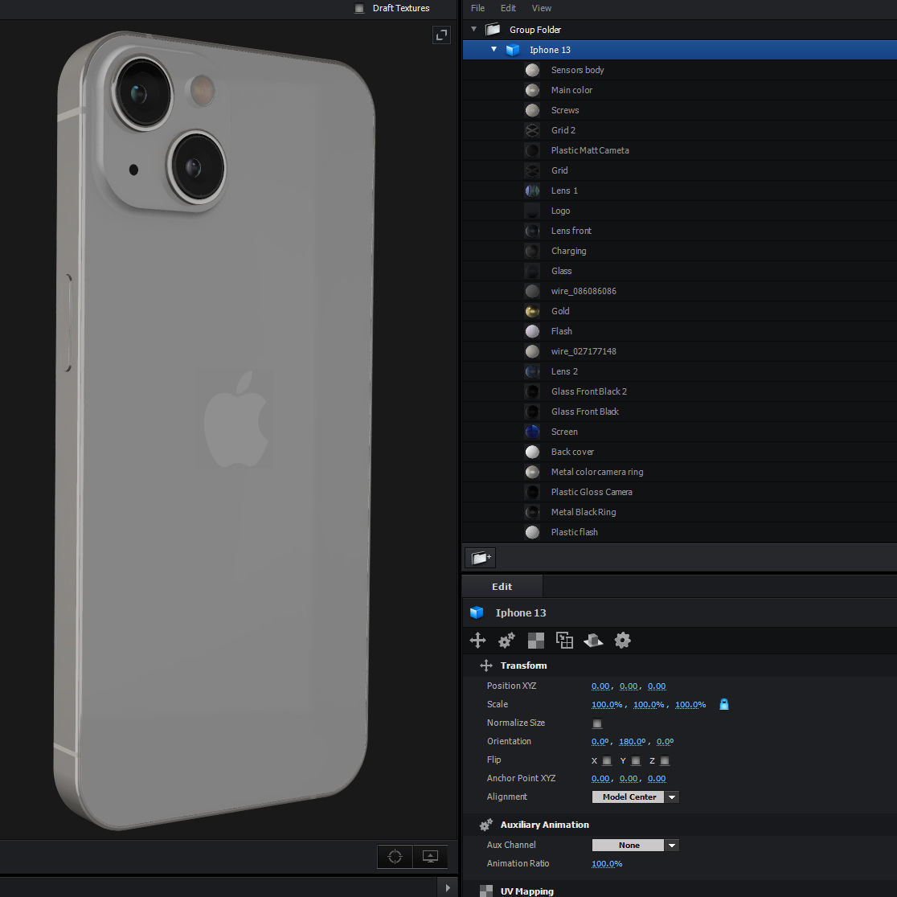
Task: Click the Grid 2 material icon
Action: pyautogui.click(x=532, y=130)
